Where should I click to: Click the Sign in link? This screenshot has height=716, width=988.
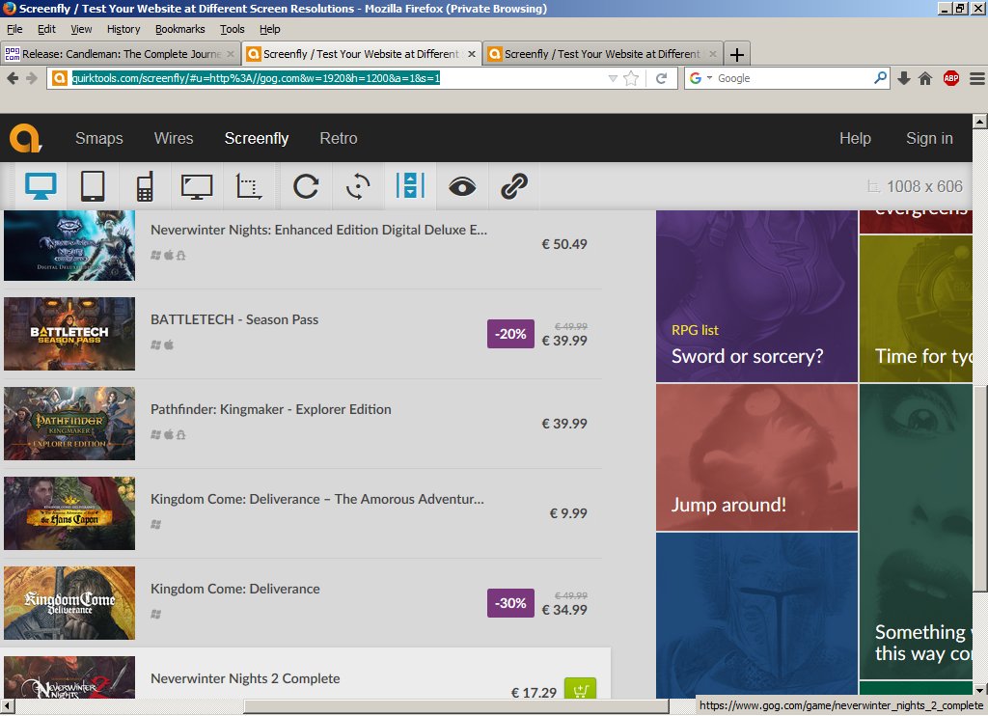(x=929, y=138)
